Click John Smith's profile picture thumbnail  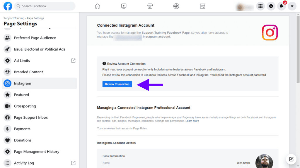(264, 162)
